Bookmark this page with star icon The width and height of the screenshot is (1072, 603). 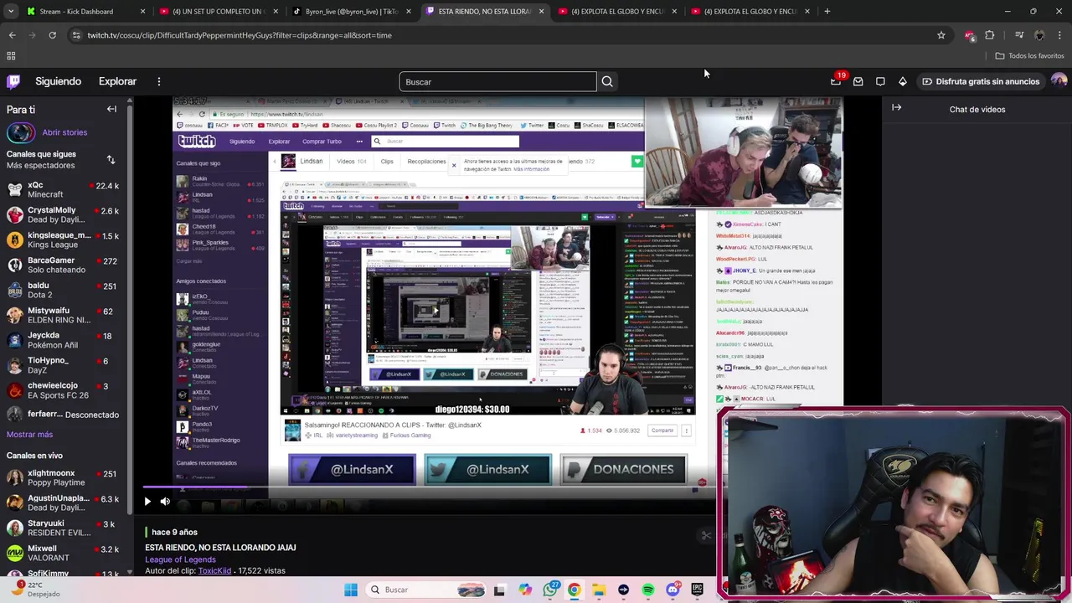[x=941, y=35]
